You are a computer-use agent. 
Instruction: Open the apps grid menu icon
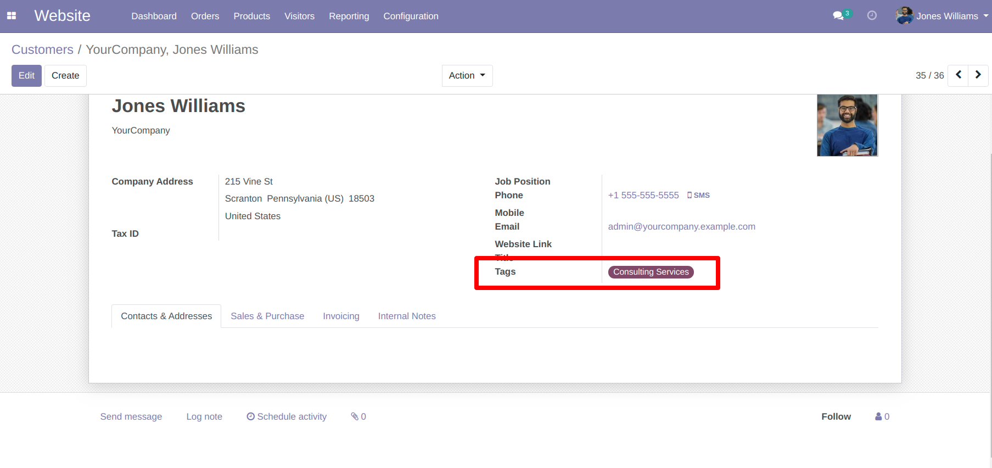[12, 16]
